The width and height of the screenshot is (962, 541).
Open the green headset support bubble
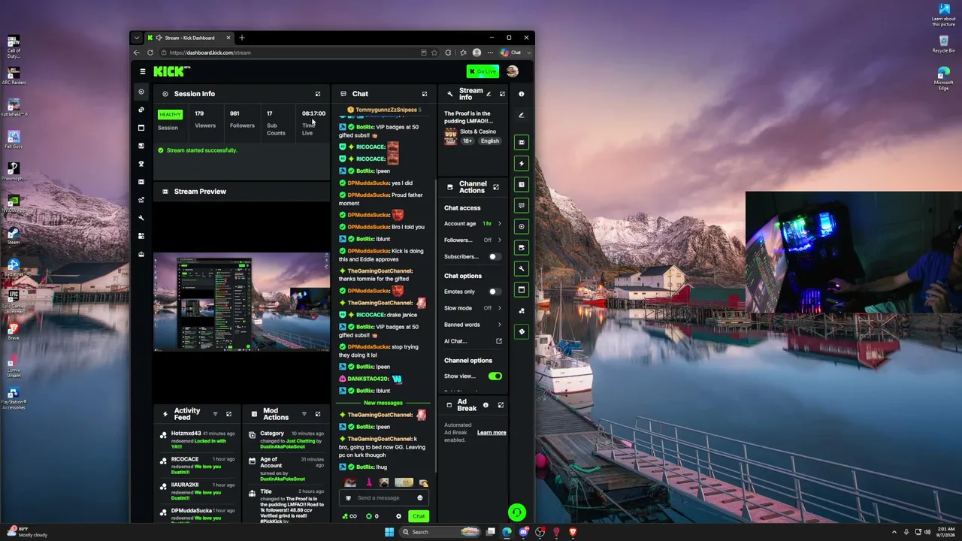click(x=516, y=512)
